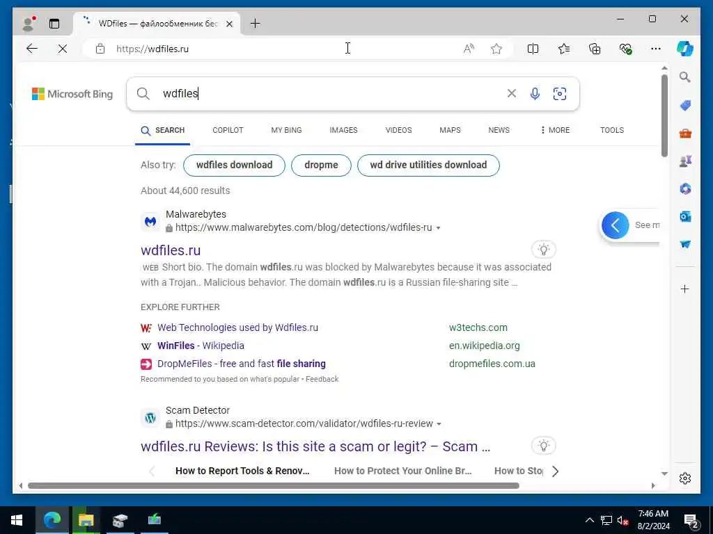Switch to the VIDEOS tab
The image size is (713, 534).
[x=398, y=130]
